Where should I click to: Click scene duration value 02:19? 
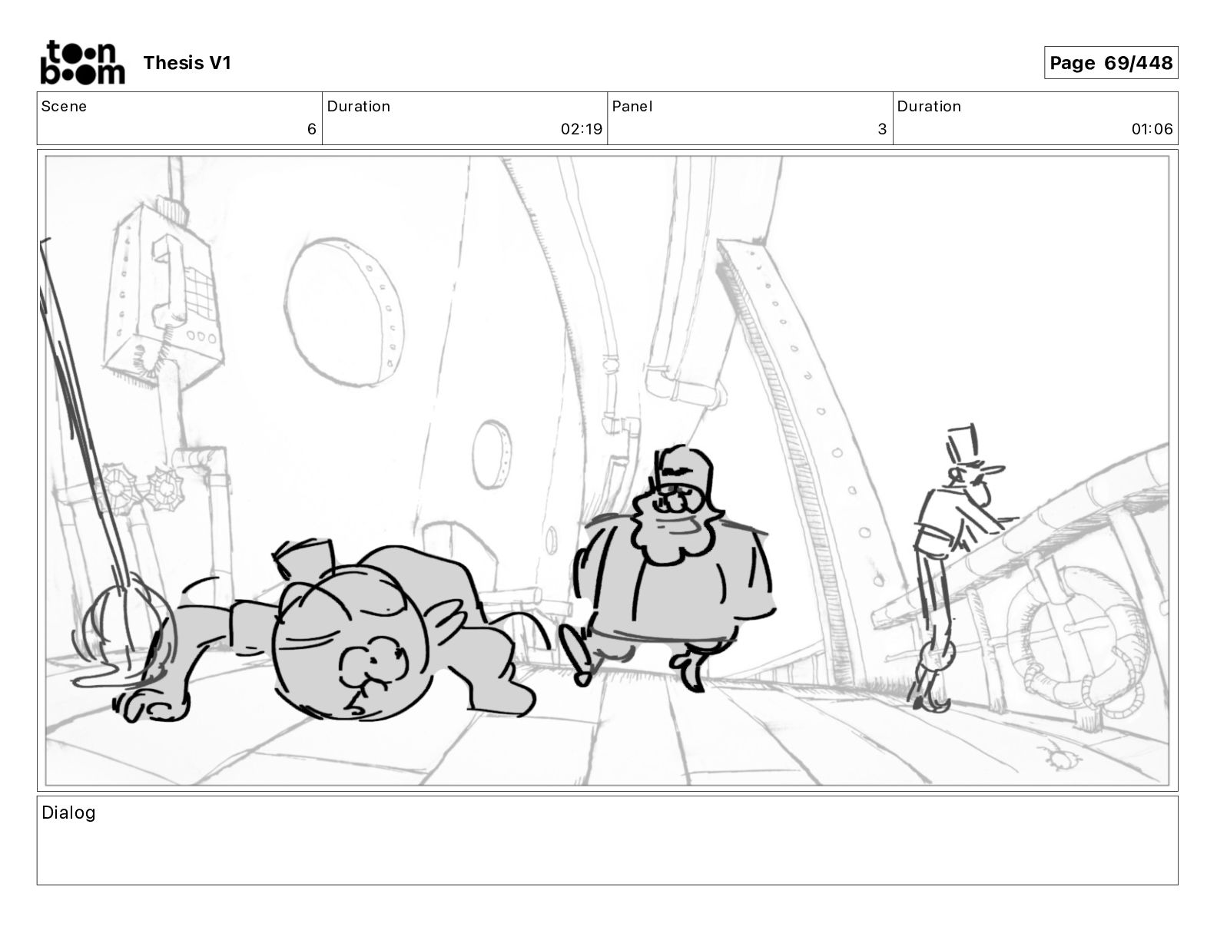pyautogui.click(x=582, y=129)
